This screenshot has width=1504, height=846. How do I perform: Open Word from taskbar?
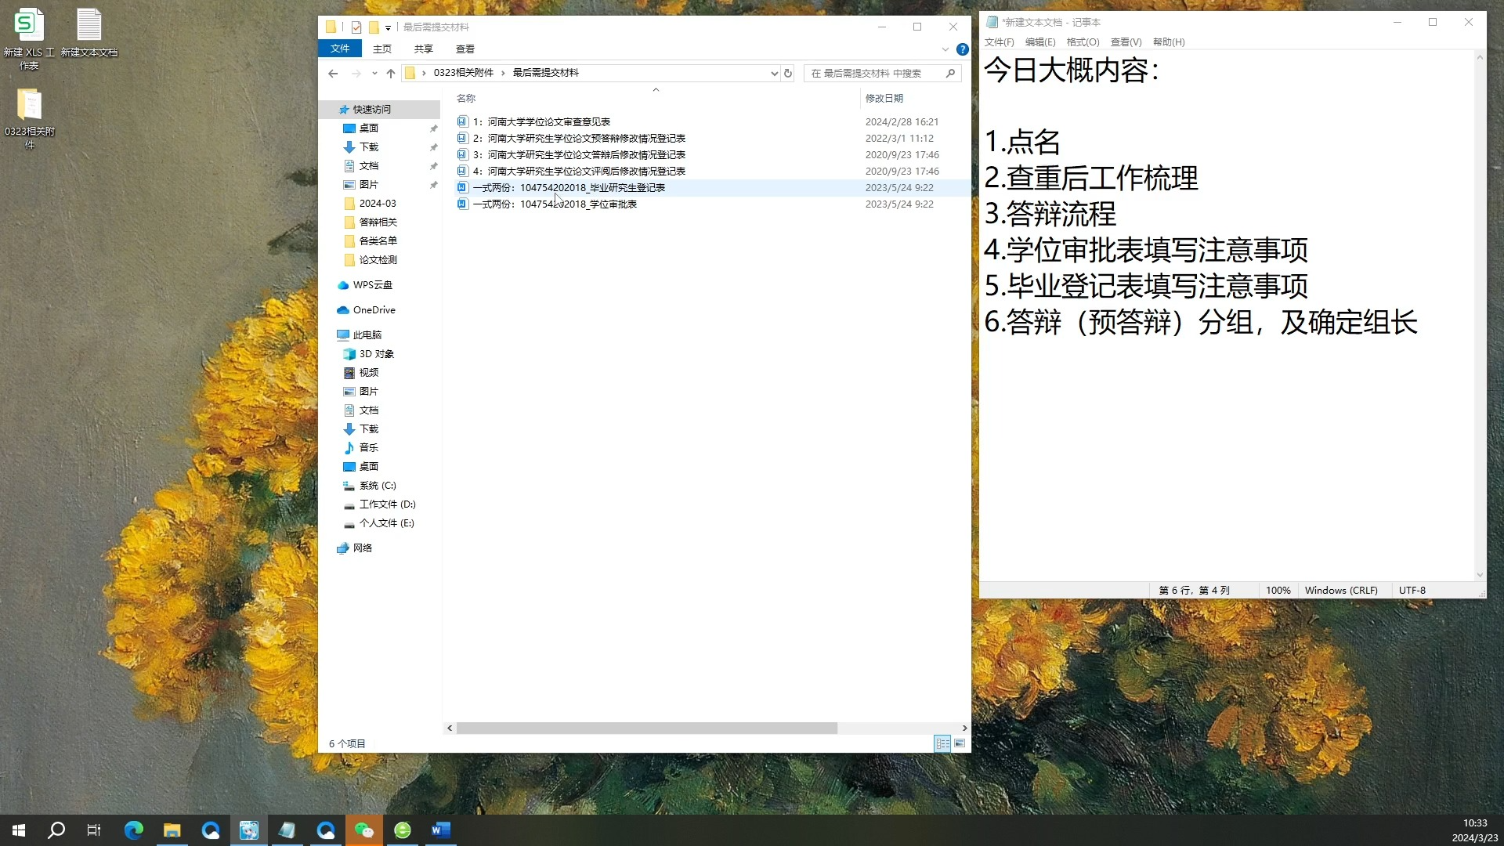pyautogui.click(x=441, y=830)
